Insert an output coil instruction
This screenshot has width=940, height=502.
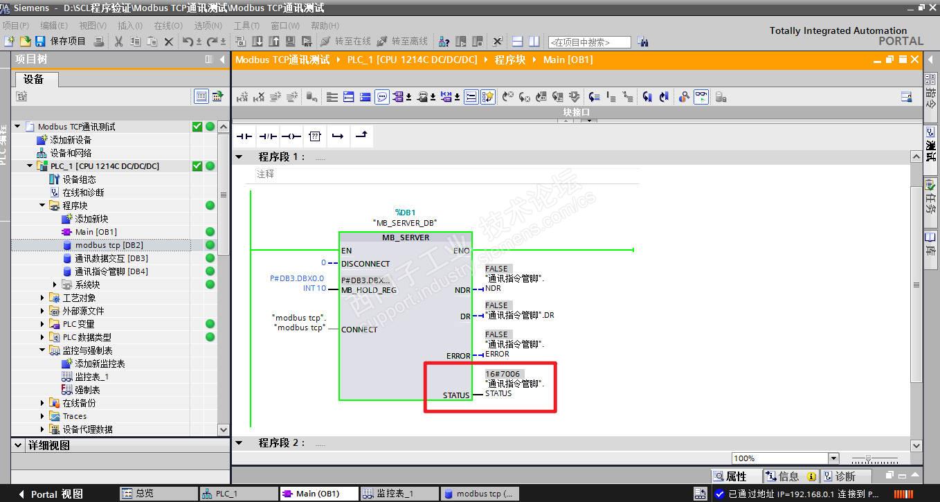(x=291, y=136)
